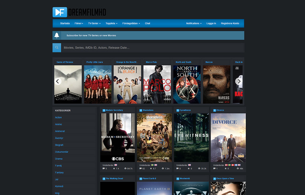
Task: Click series badge icon next to The Walking Dead
Action: pyautogui.click(x=104, y=179)
